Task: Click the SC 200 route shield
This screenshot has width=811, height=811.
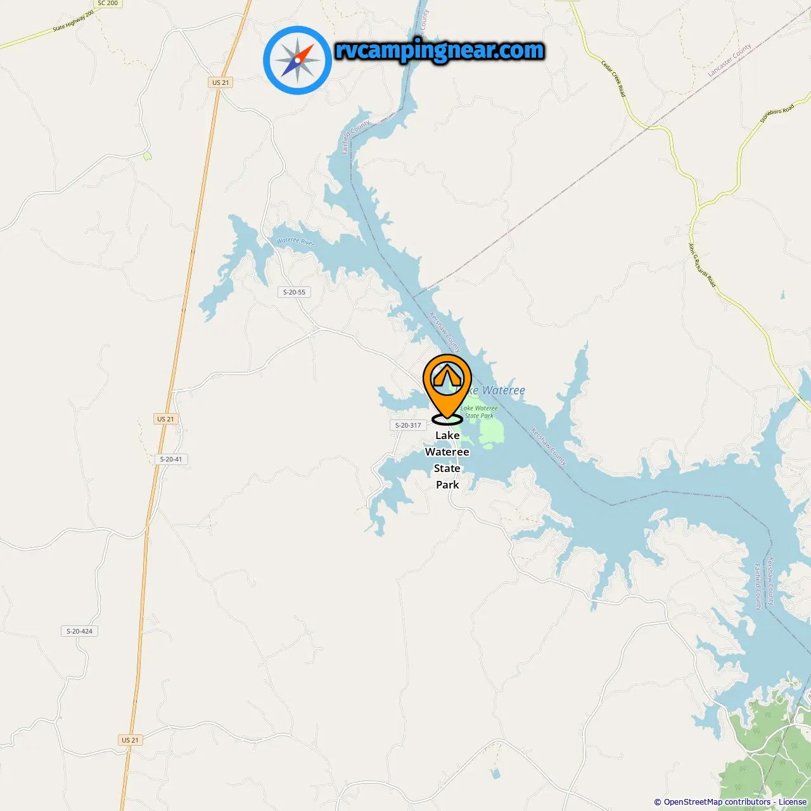Action: pos(108,3)
